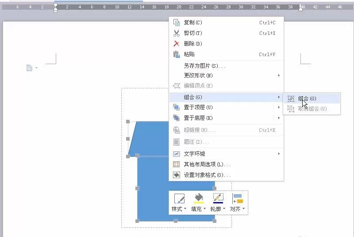This screenshot has width=354, height=237.
Task: Click the Send to Back icon
Action: click(x=176, y=118)
